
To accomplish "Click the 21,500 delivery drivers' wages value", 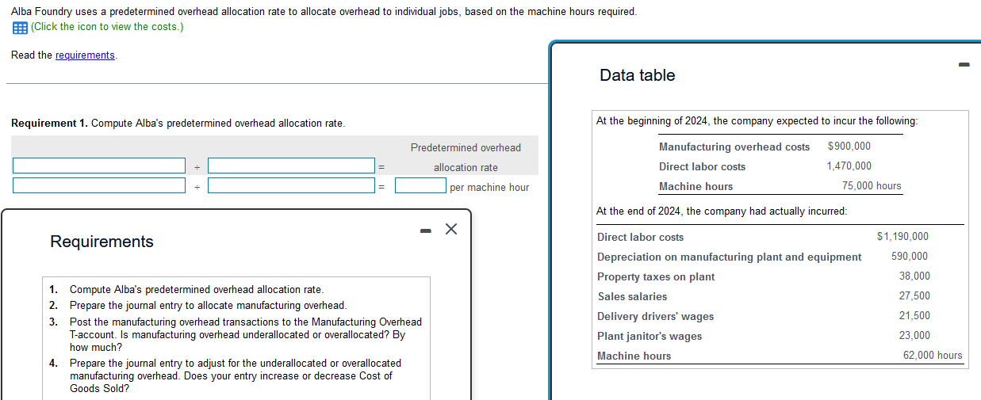I will [x=915, y=316].
